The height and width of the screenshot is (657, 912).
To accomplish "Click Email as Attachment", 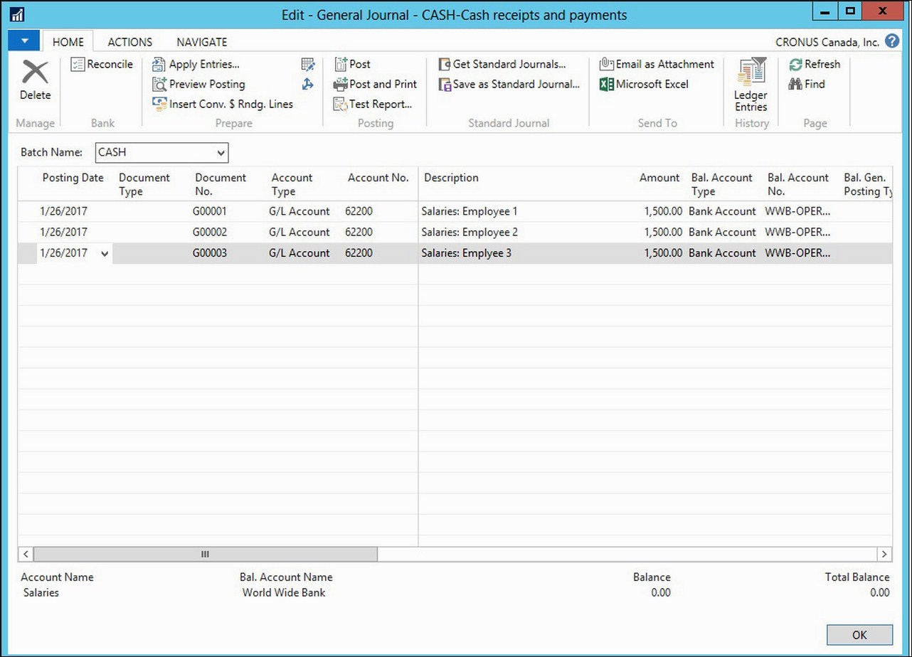I will pyautogui.click(x=657, y=64).
